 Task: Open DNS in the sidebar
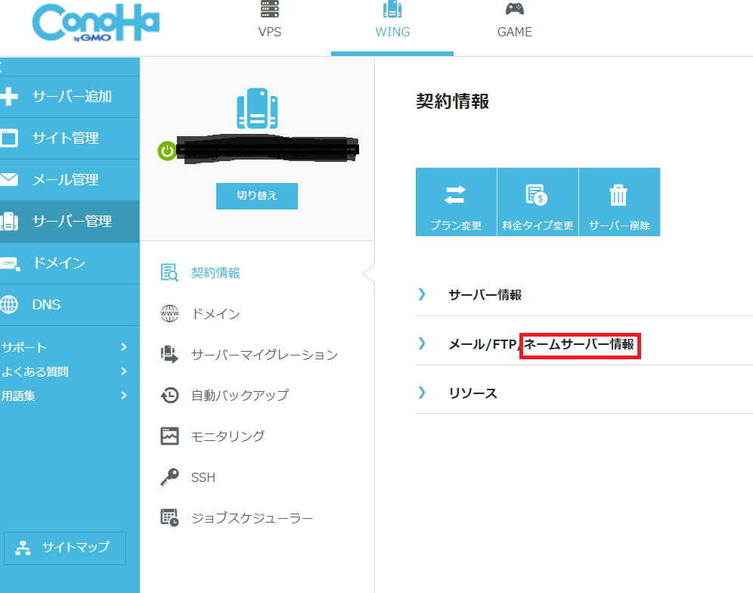pos(70,305)
